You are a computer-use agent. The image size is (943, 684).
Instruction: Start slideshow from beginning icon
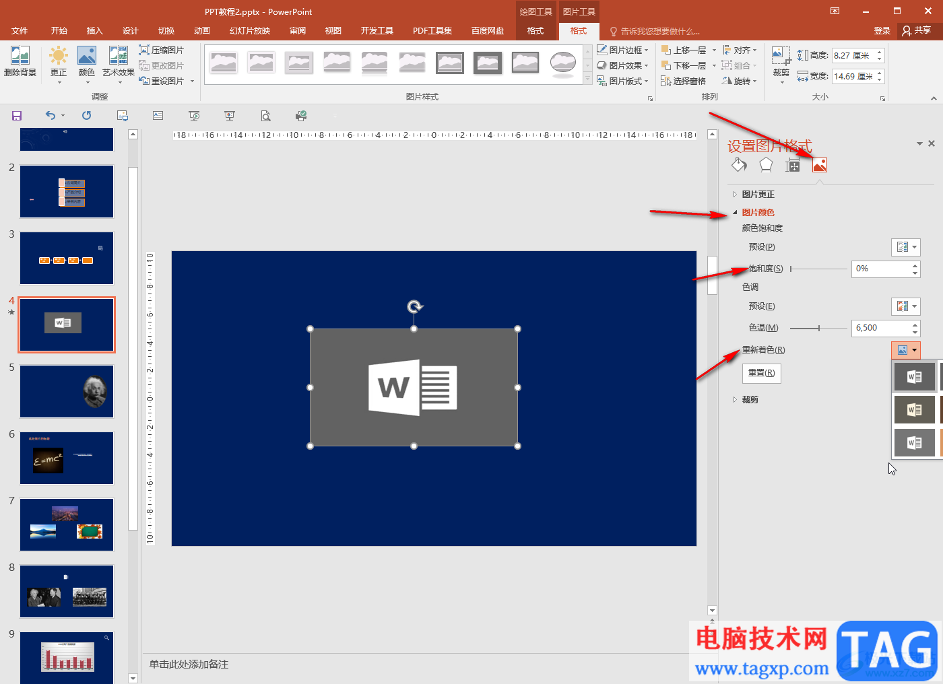click(194, 116)
